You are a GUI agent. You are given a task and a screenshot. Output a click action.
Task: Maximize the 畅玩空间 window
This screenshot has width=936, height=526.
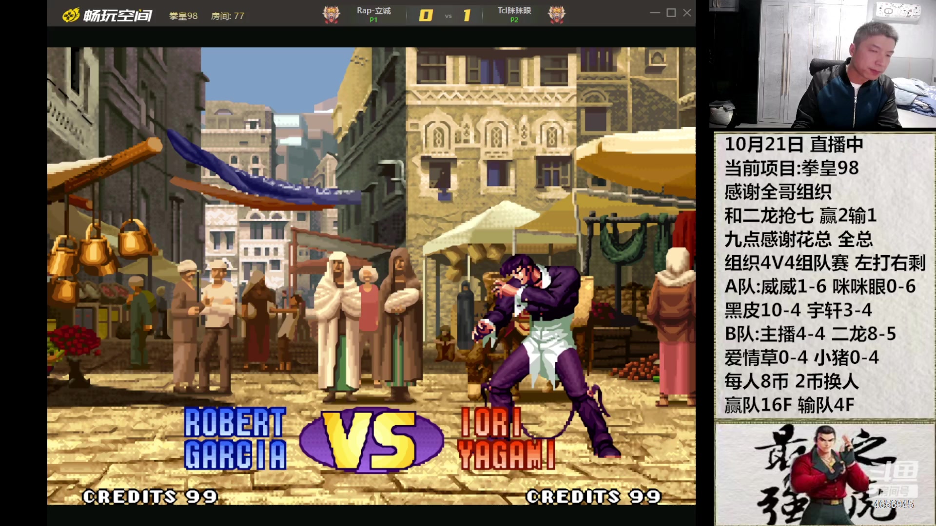pyautogui.click(x=671, y=13)
